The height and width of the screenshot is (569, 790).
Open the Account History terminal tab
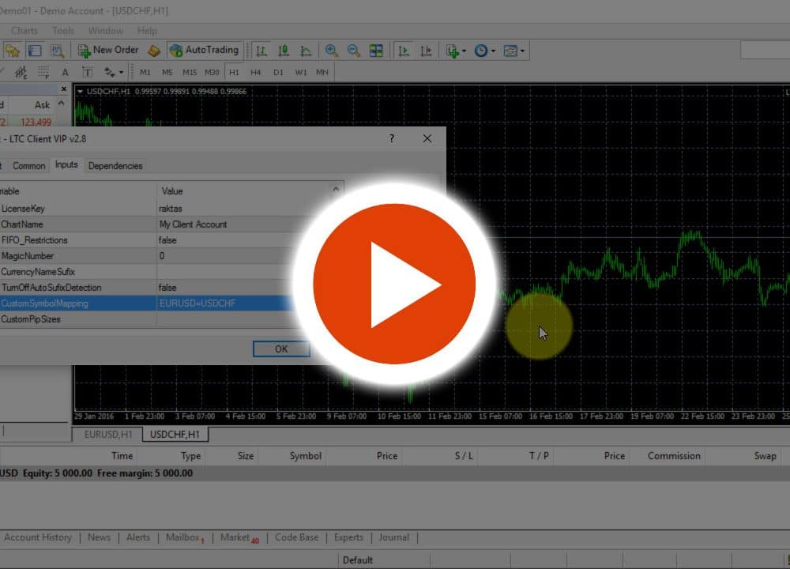click(38, 537)
